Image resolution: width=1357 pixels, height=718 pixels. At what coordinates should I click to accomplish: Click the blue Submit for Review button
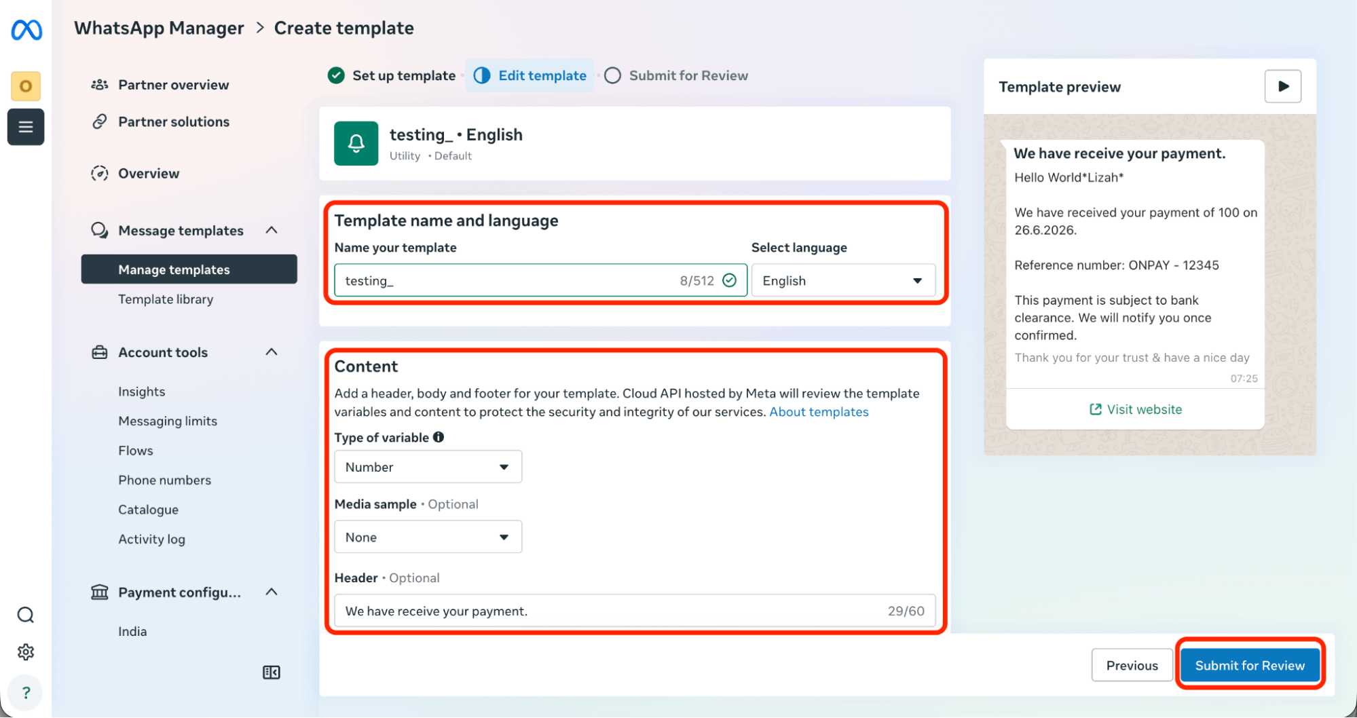tap(1250, 666)
